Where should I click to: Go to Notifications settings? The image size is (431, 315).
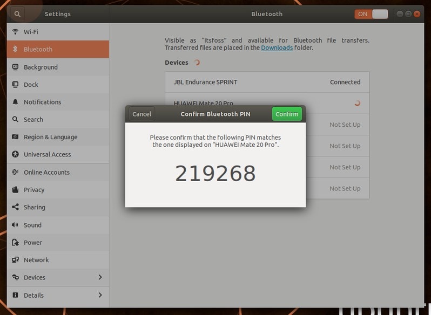[58, 102]
